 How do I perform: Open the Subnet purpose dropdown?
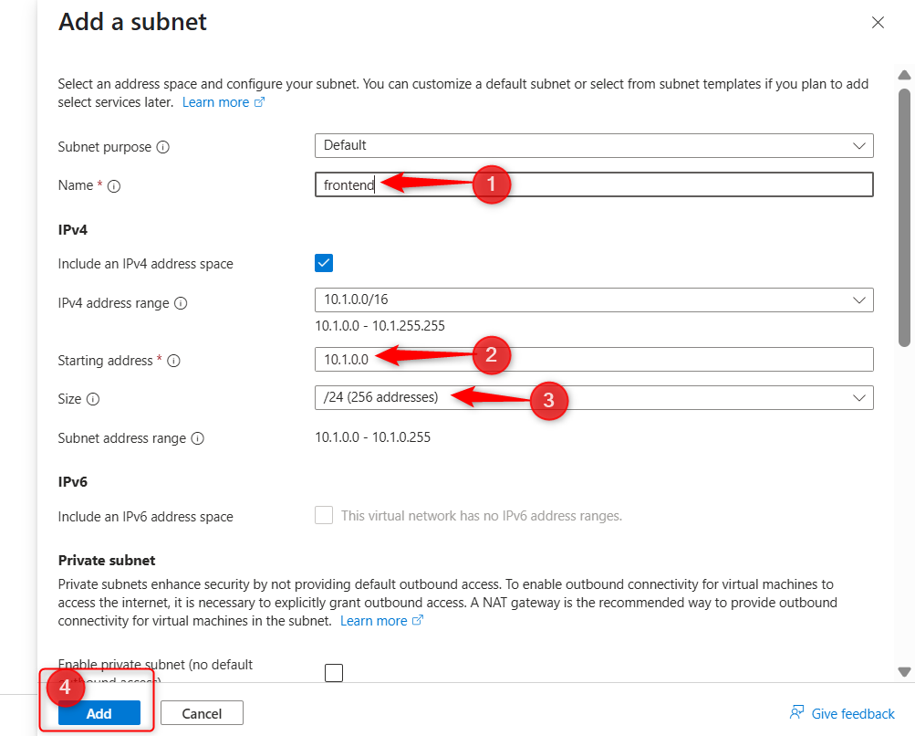[x=593, y=145]
